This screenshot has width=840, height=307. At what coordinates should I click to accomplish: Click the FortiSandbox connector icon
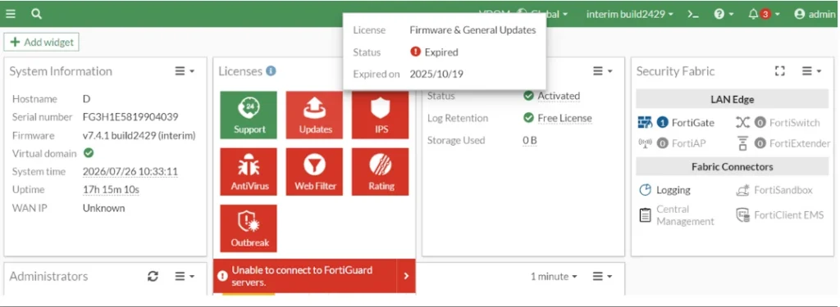coord(742,190)
